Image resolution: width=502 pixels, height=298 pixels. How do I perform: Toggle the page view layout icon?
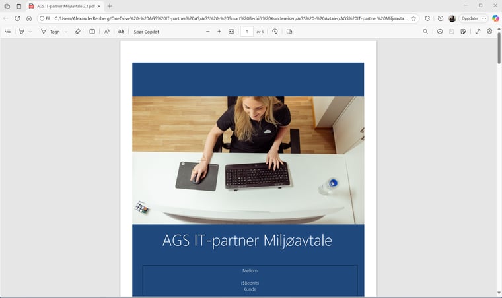(x=92, y=31)
